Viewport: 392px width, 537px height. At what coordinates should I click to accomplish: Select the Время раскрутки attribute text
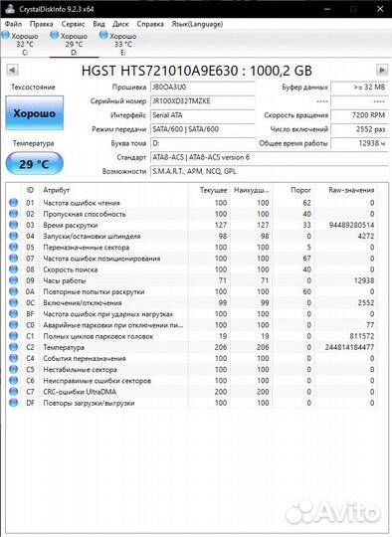(71, 225)
